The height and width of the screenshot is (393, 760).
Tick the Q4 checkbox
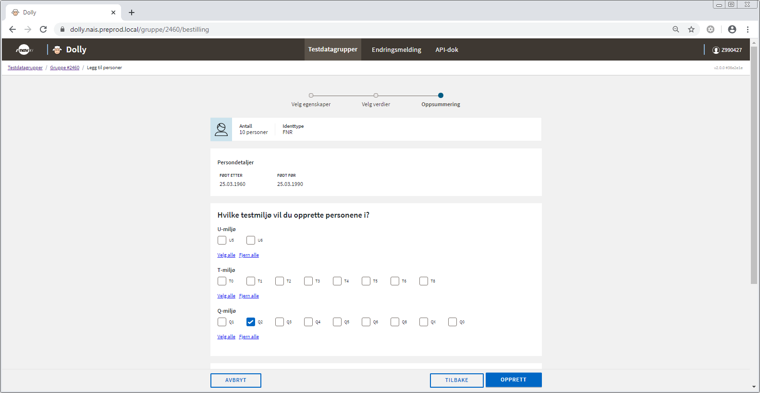pyautogui.click(x=308, y=322)
